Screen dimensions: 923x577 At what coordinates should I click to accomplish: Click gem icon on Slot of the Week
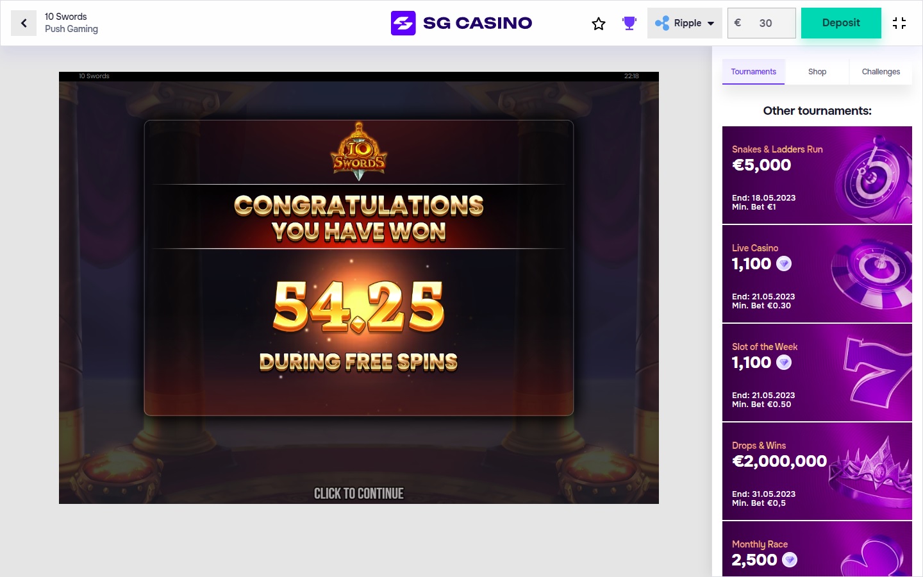coord(784,362)
